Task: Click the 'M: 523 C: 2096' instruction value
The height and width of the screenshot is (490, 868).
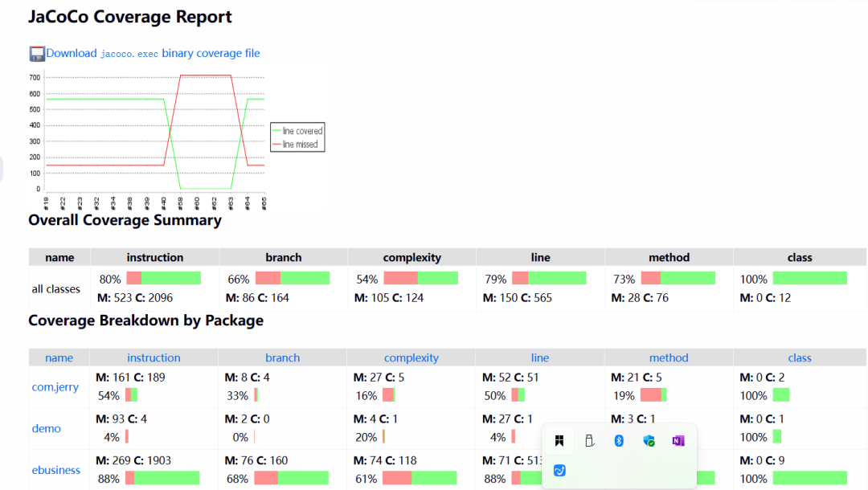Action: coord(135,297)
